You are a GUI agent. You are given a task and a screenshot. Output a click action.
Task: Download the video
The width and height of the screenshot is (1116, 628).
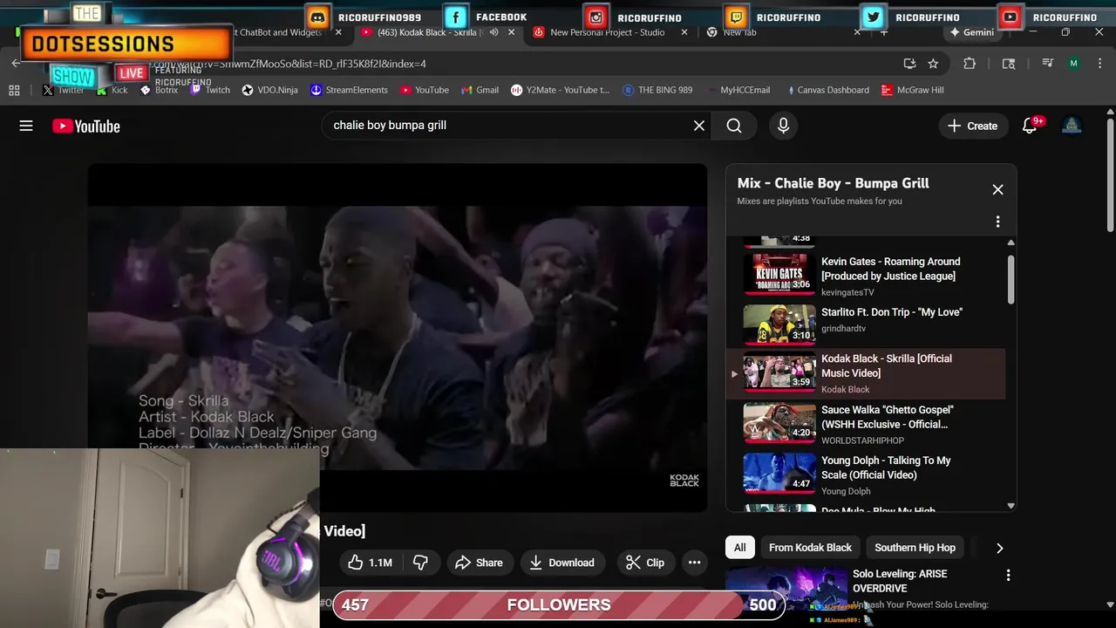562,563
